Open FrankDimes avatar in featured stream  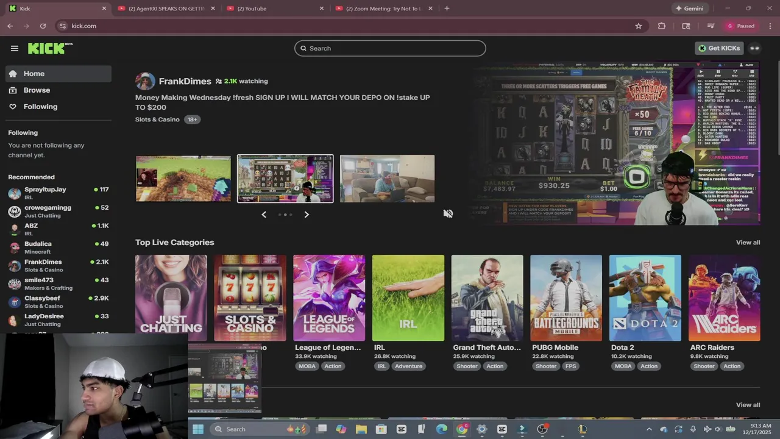coord(145,81)
